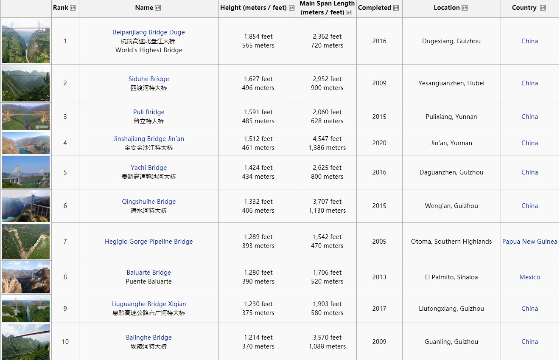Sort table by Name column icon
Screen dimensions: 560x360
[x=158, y=8]
